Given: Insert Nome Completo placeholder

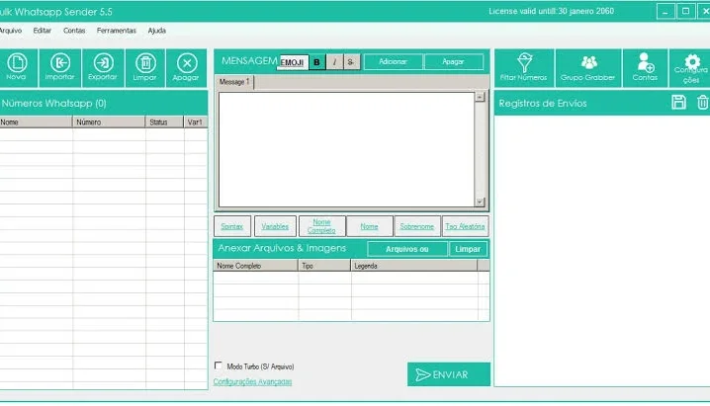Looking at the screenshot, I should coord(321,226).
